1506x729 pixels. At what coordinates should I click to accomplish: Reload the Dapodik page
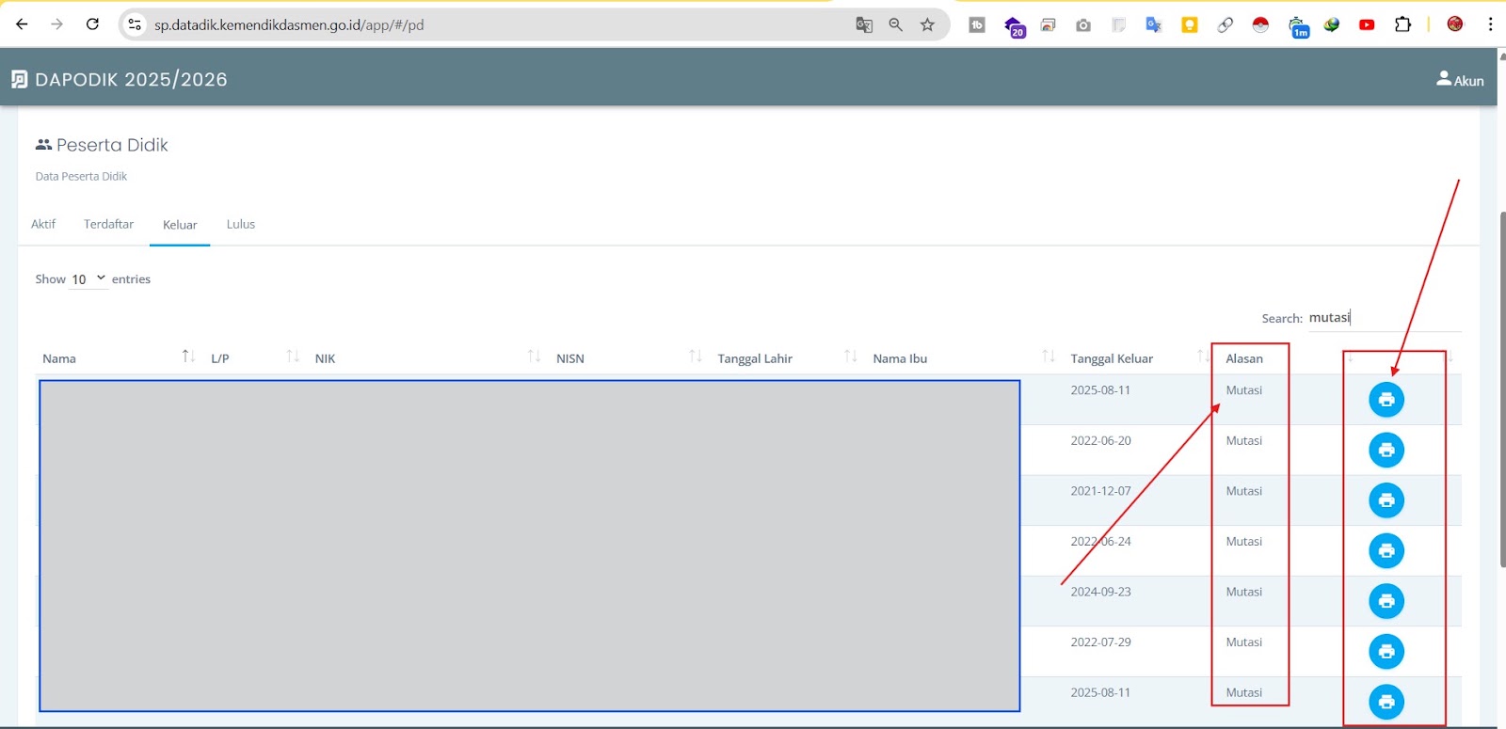coord(92,24)
